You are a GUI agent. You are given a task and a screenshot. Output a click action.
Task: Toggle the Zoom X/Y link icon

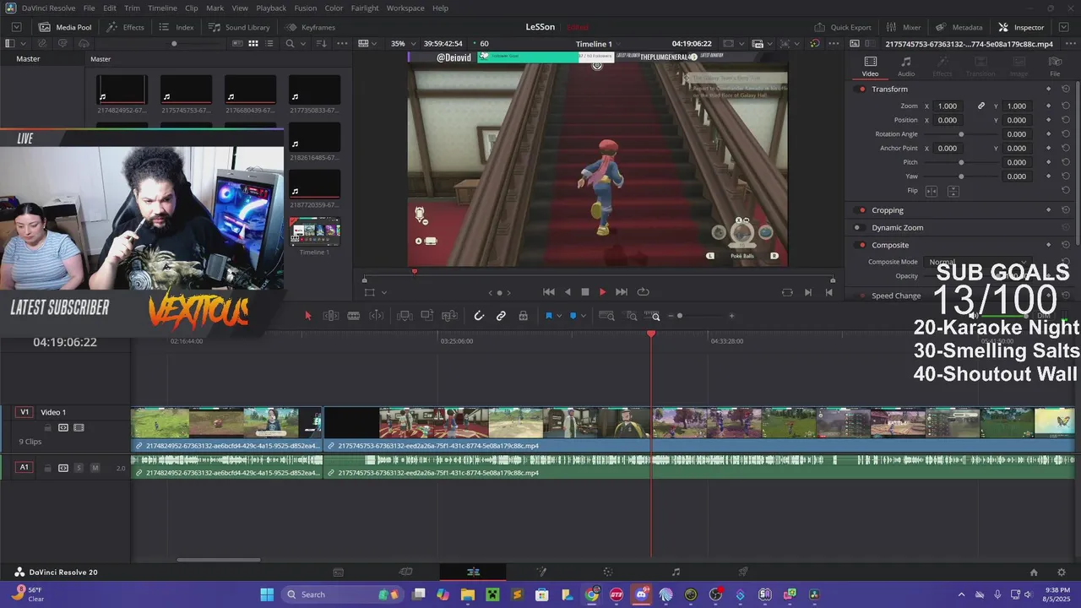point(981,106)
